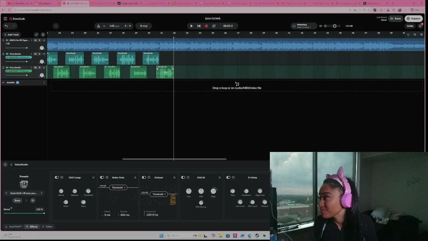This screenshot has width=428, height=241.
Task: Start recording
Action: pyautogui.click(x=206, y=26)
